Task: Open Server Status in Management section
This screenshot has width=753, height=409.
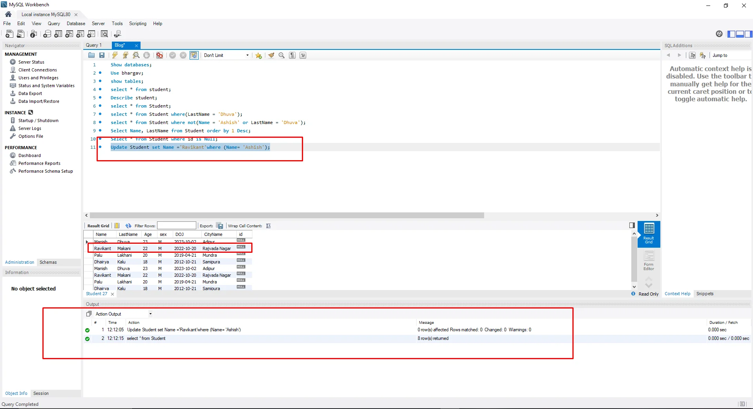Action: click(x=31, y=62)
